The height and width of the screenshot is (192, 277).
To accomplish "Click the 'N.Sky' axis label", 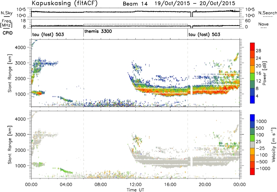I will point(7,13).
